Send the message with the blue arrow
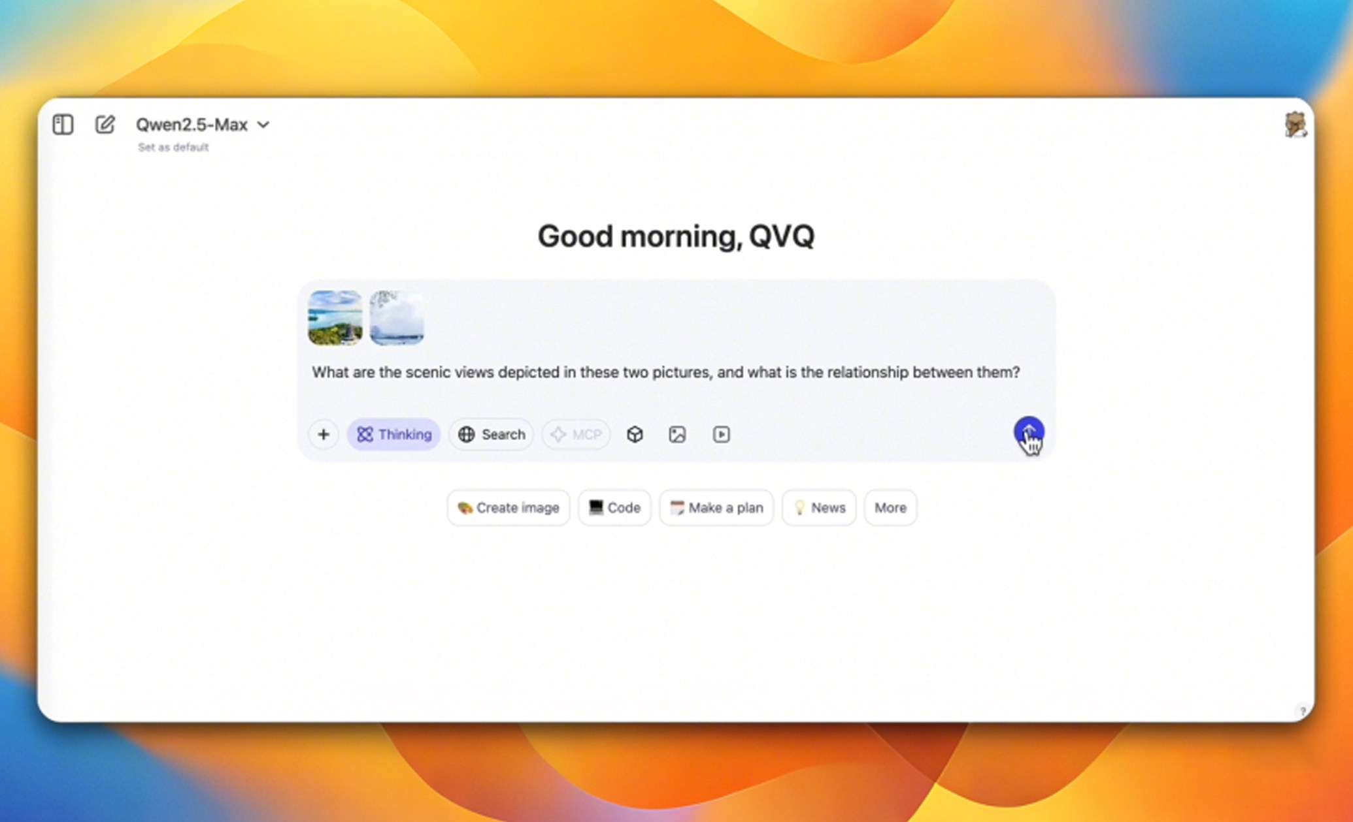 point(1028,432)
